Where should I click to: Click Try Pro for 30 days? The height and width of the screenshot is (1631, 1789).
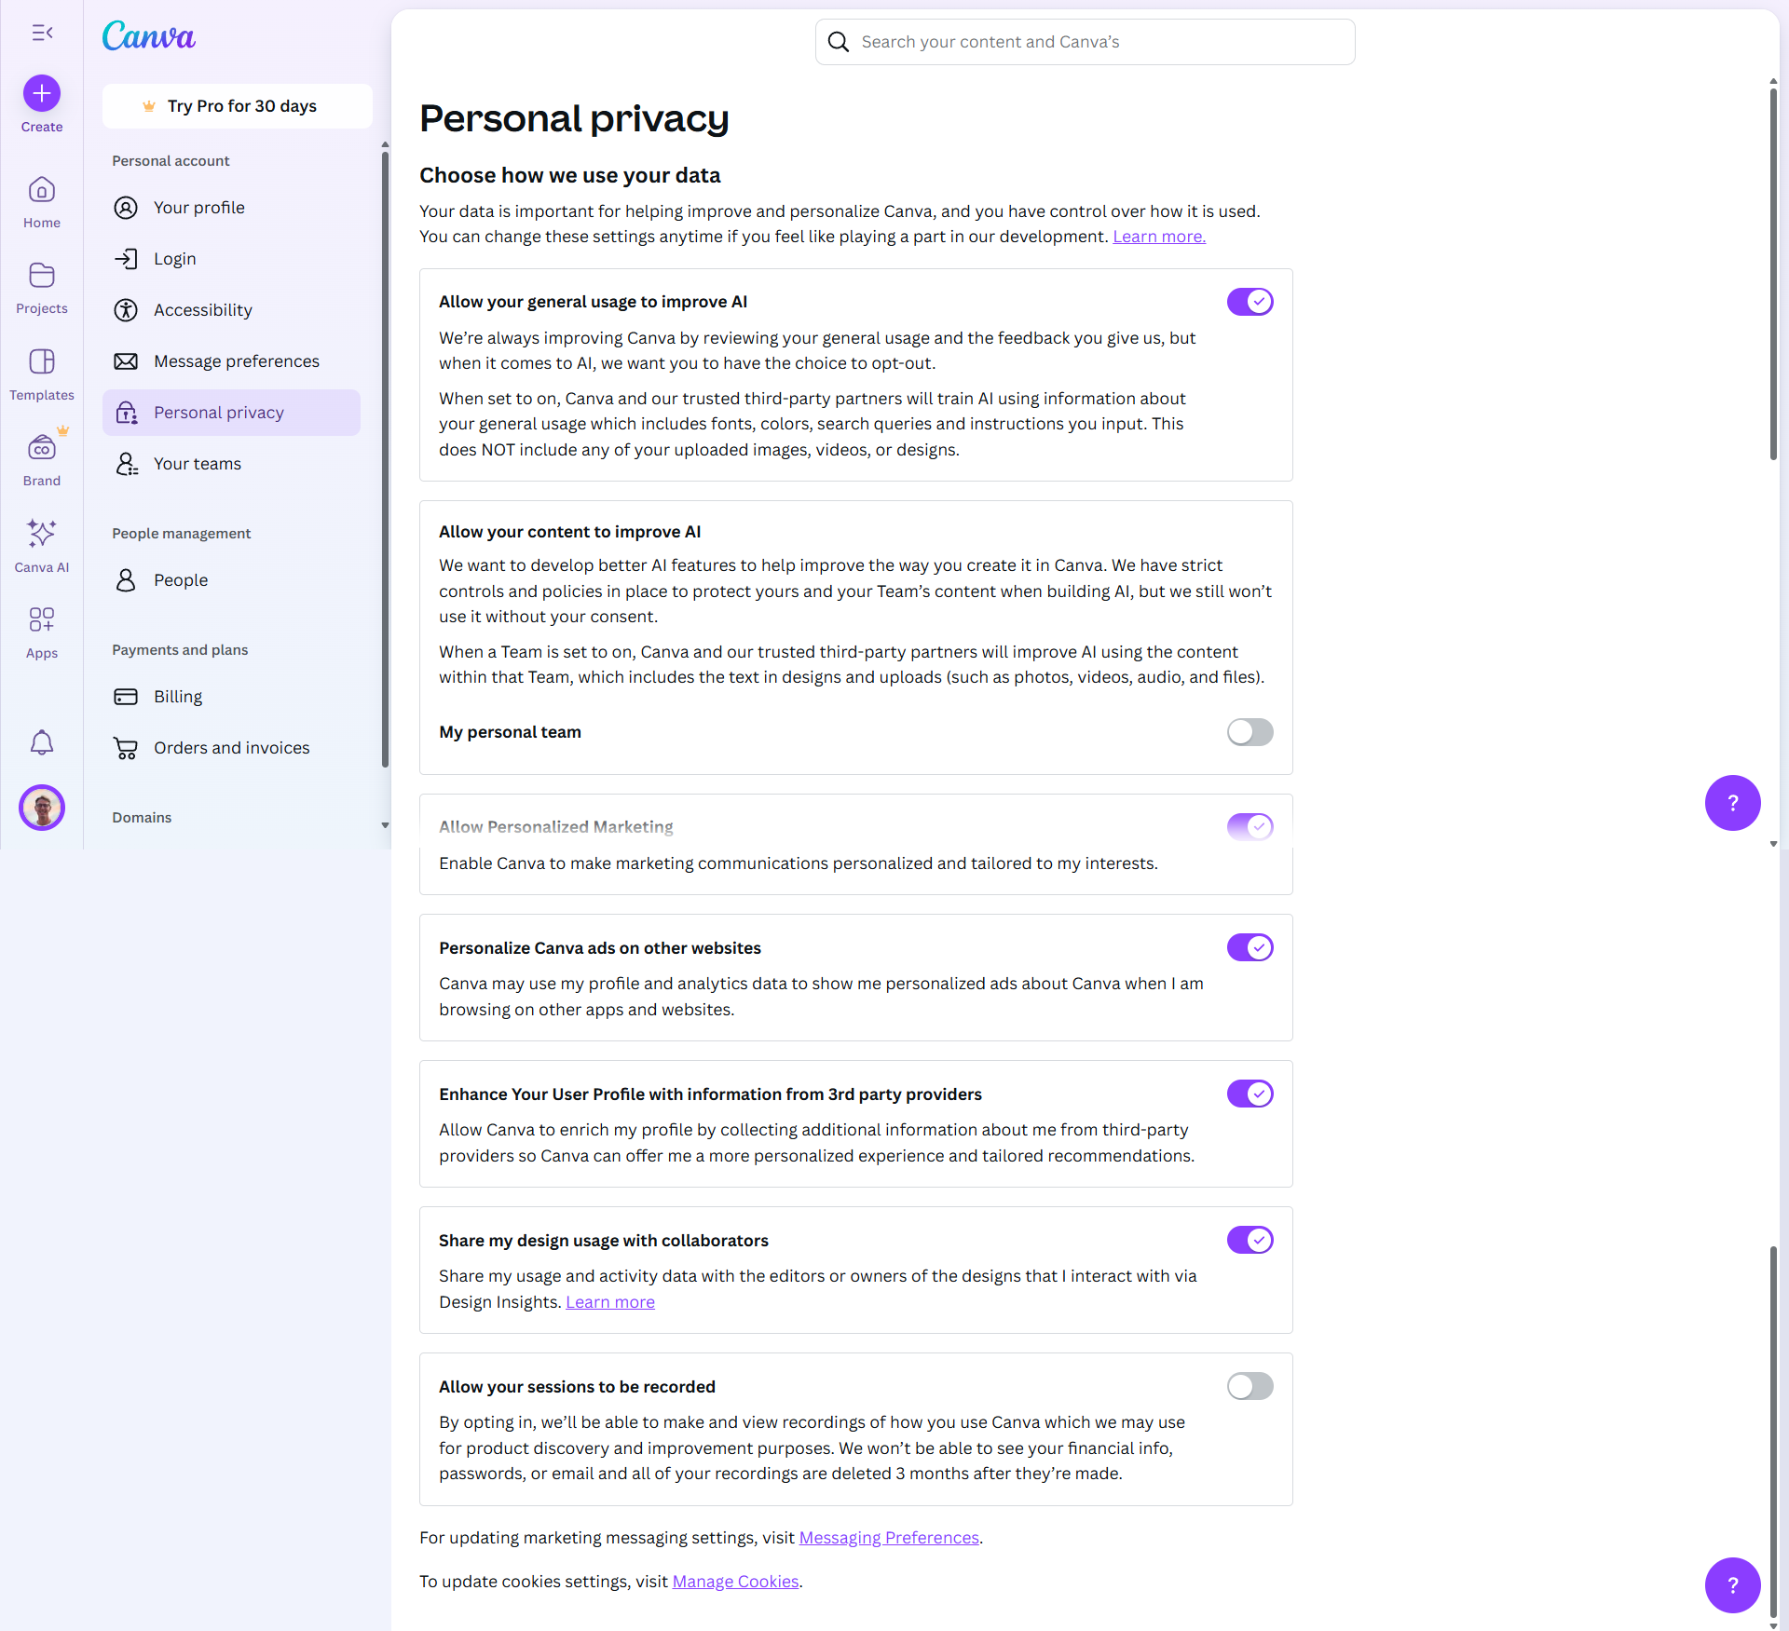pyautogui.click(x=238, y=106)
